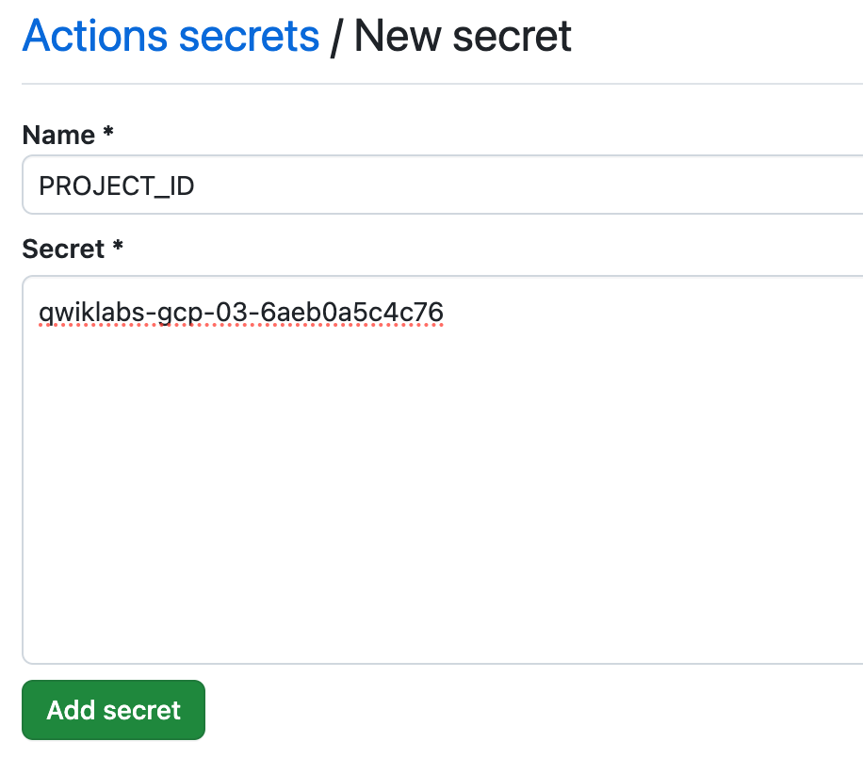Click the PROJECT_ID text in Name field
The width and height of the screenshot is (863, 774).
[116, 185]
